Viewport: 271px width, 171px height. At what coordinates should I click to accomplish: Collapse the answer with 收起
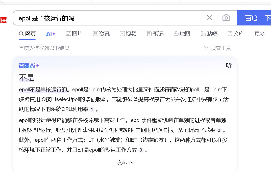tap(125, 162)
